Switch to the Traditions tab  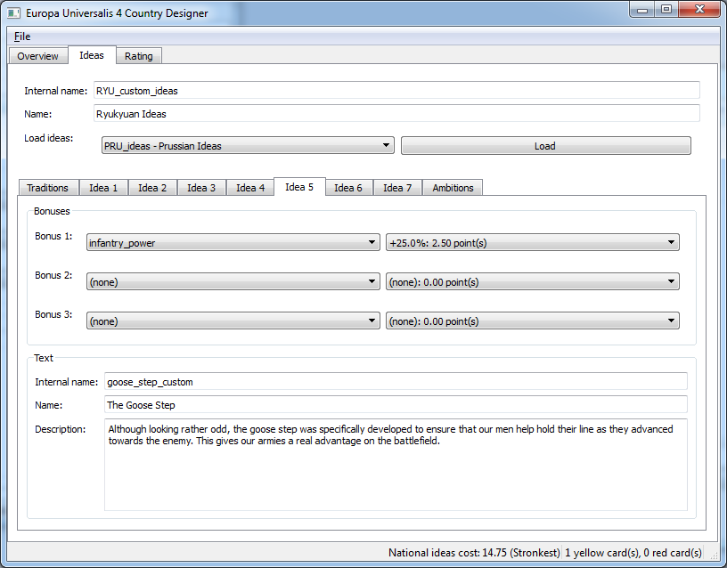(48, 188)
